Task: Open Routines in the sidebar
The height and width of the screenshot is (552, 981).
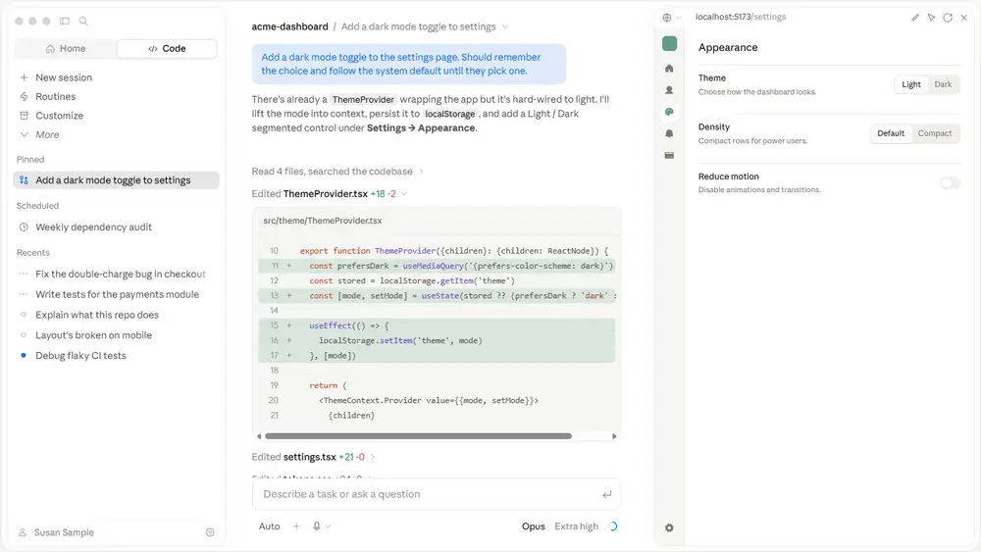Action: [x=55, y=96]
